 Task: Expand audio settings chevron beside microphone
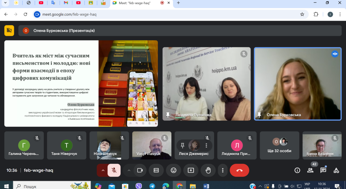click(x=103, y=170)
